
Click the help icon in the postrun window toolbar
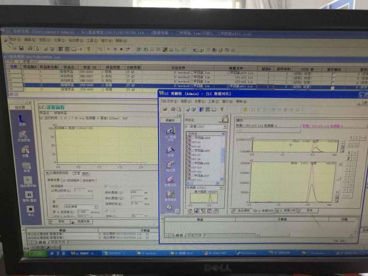(x=222, y=109)
